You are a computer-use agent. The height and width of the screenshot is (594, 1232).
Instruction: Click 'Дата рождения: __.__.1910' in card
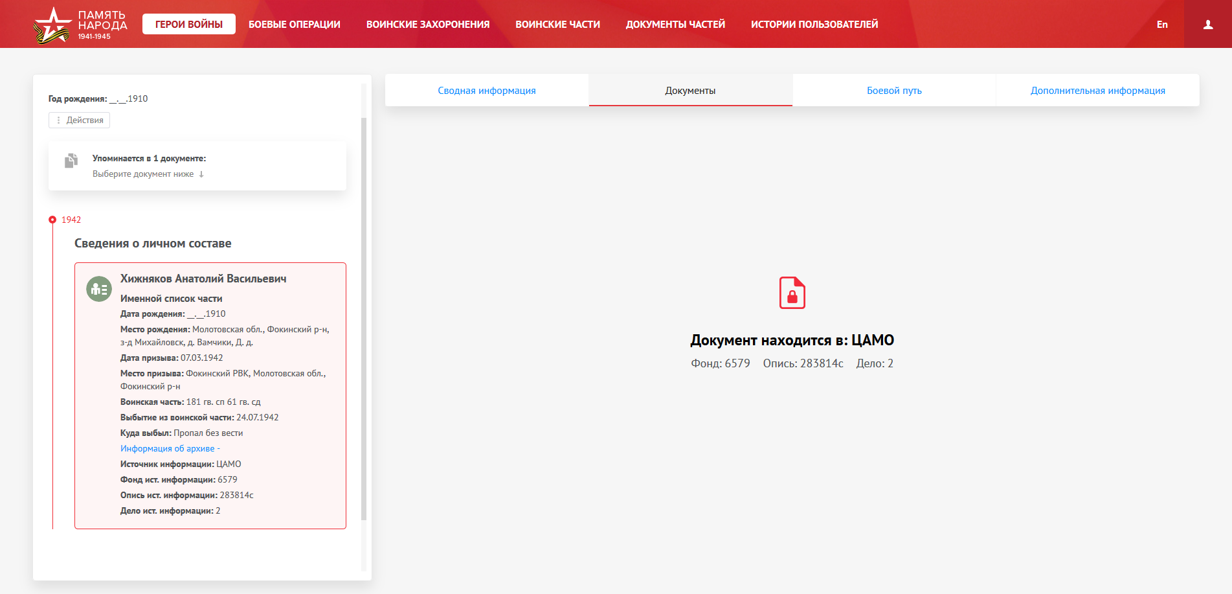pyautogui.click(x=173, y=314)
